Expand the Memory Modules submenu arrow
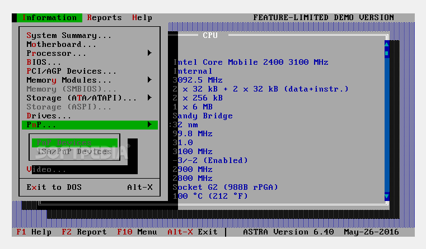The image size is (426, 249). click(x=149, y=80)
